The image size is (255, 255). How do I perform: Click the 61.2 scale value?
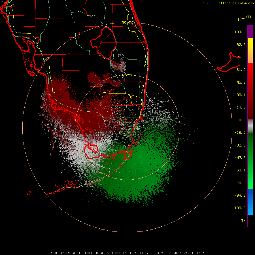(241, 70)
